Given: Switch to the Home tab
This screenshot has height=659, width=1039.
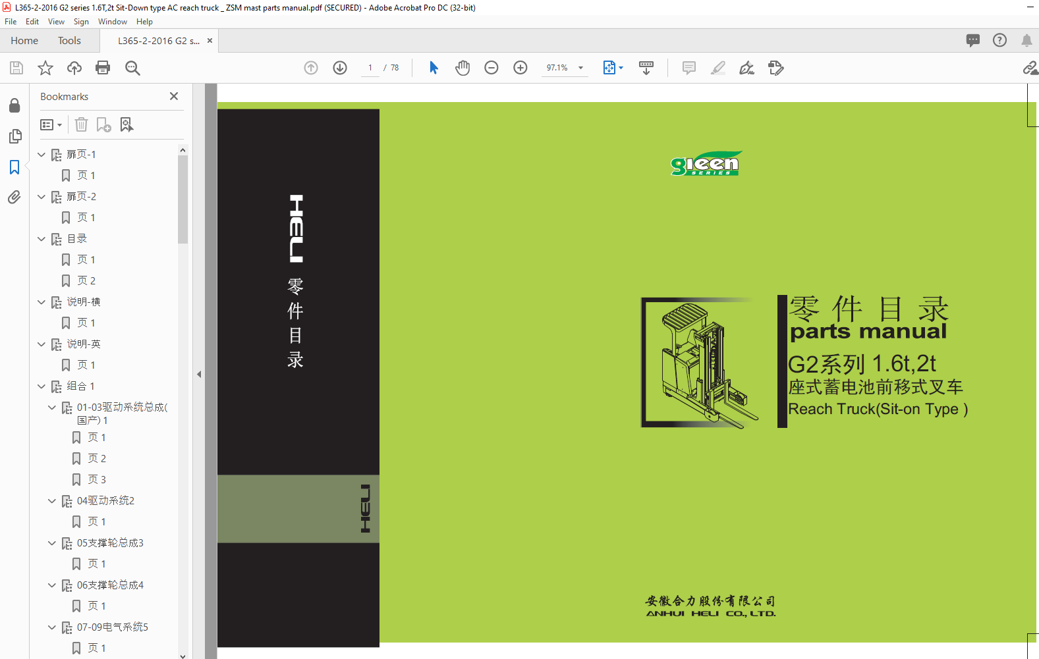Looking at the screenshot, I should [24, 41].
